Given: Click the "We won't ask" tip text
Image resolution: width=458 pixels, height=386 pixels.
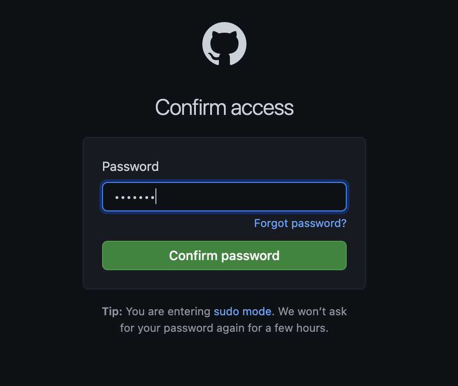Looking at the screenshot, I should 313,312.
